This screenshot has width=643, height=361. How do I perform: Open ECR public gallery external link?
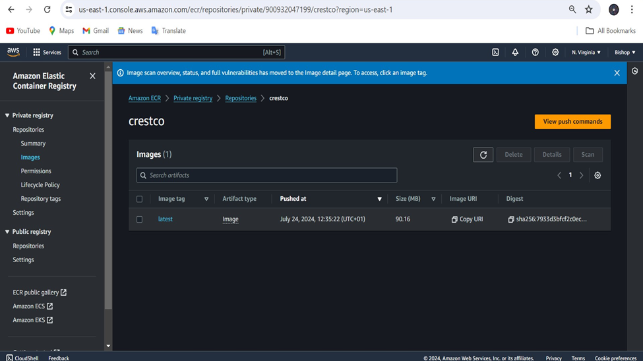click(x=40, y=292)
